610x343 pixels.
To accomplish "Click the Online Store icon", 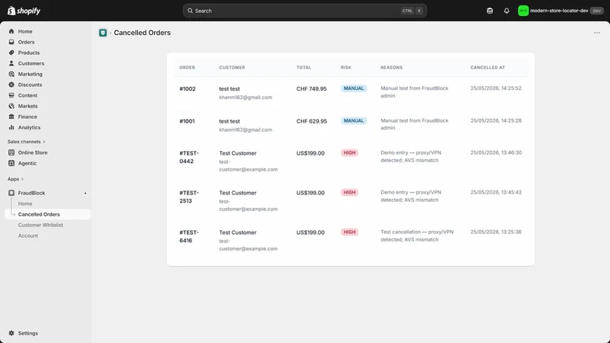I will [x=11, y=152].
